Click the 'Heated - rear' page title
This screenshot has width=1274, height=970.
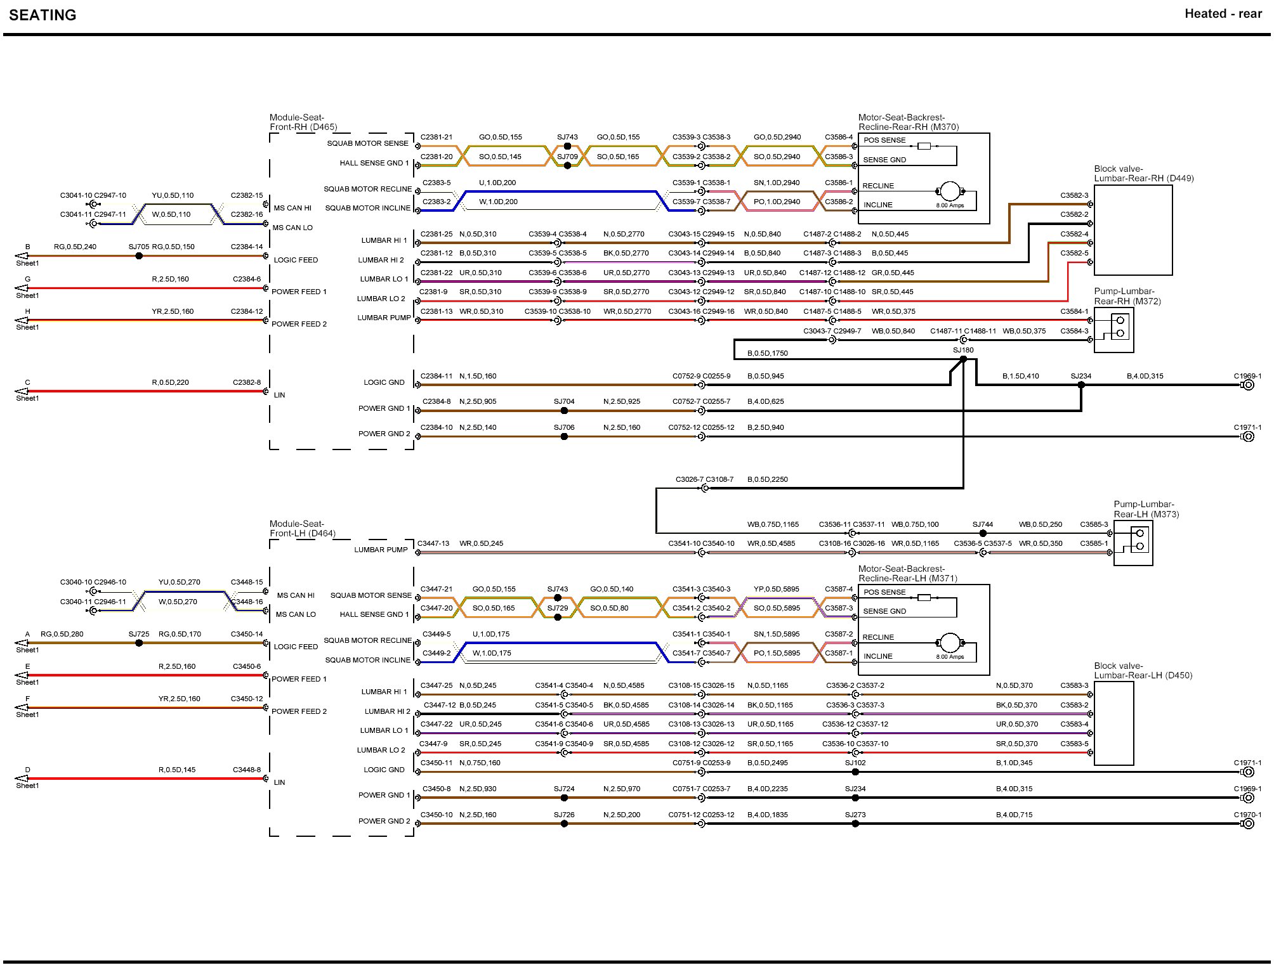pos(1223,14)
